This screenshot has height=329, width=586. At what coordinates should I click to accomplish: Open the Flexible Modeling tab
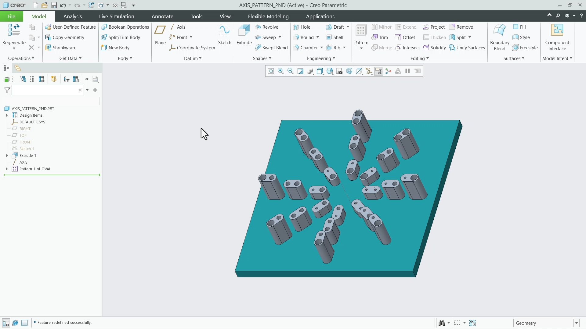[x=268, y=16]
